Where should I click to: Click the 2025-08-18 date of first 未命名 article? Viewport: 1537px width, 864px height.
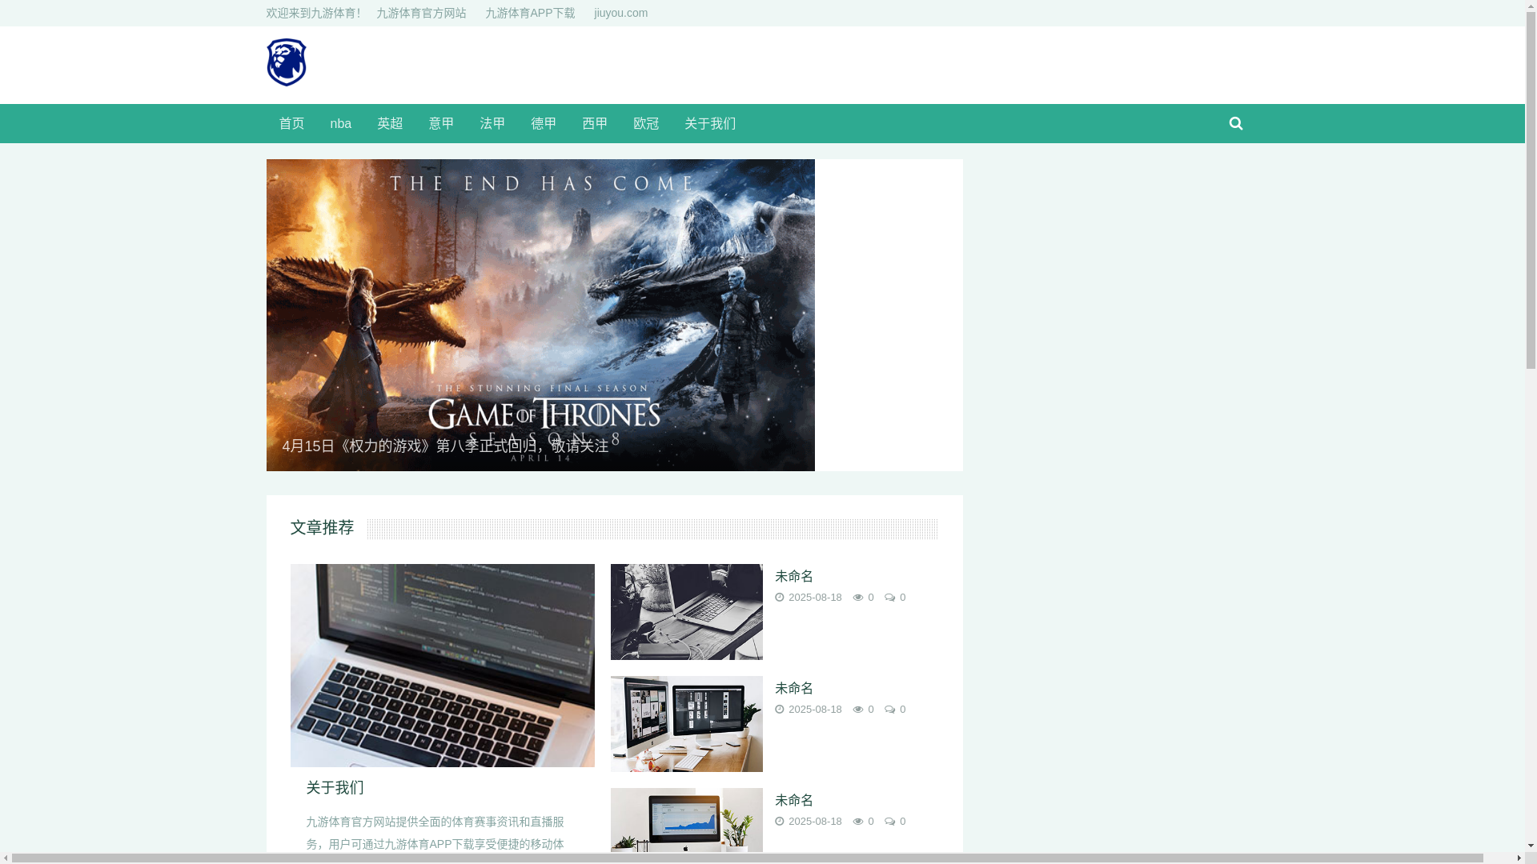click(x=815, y=597)
